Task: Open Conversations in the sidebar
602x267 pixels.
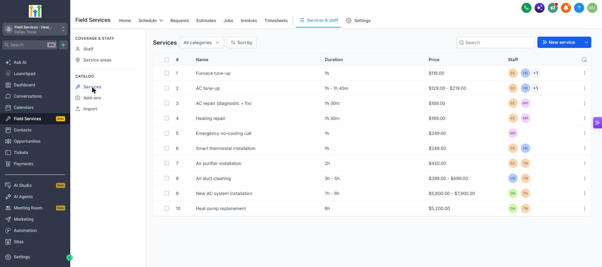Action: (28, 96)
